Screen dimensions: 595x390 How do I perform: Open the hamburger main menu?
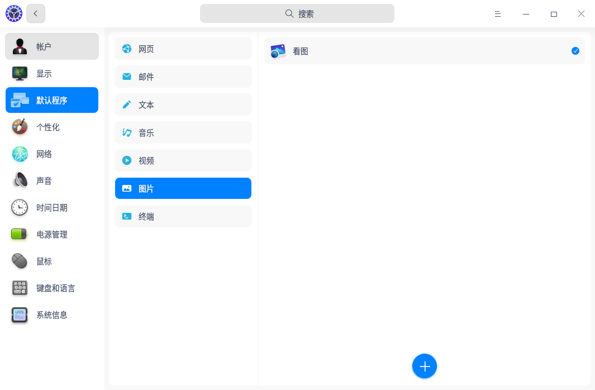click(497, 14)
